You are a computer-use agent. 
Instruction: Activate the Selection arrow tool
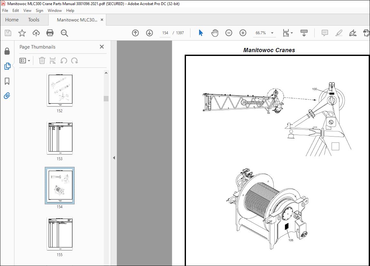pos(201,33)
